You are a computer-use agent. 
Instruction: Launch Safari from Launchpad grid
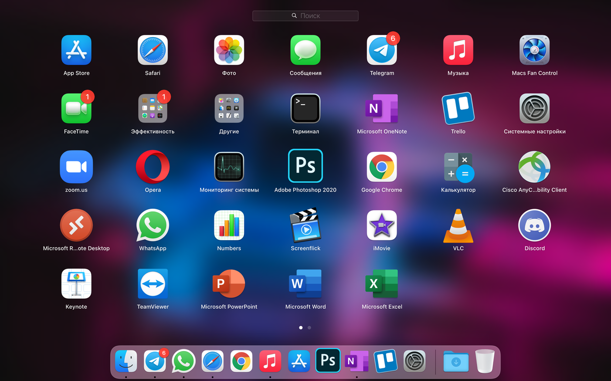pos(153,50)
